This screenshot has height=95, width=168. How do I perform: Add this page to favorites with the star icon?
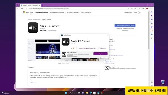click(135, 8)
